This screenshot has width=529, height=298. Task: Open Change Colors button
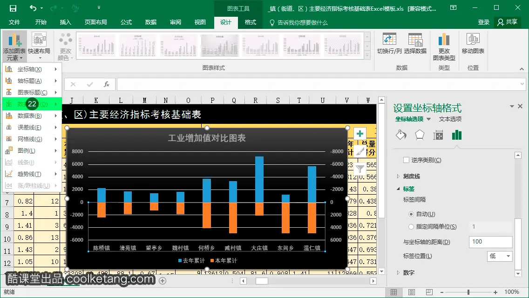pyautogui.click(x=66, y=47)
